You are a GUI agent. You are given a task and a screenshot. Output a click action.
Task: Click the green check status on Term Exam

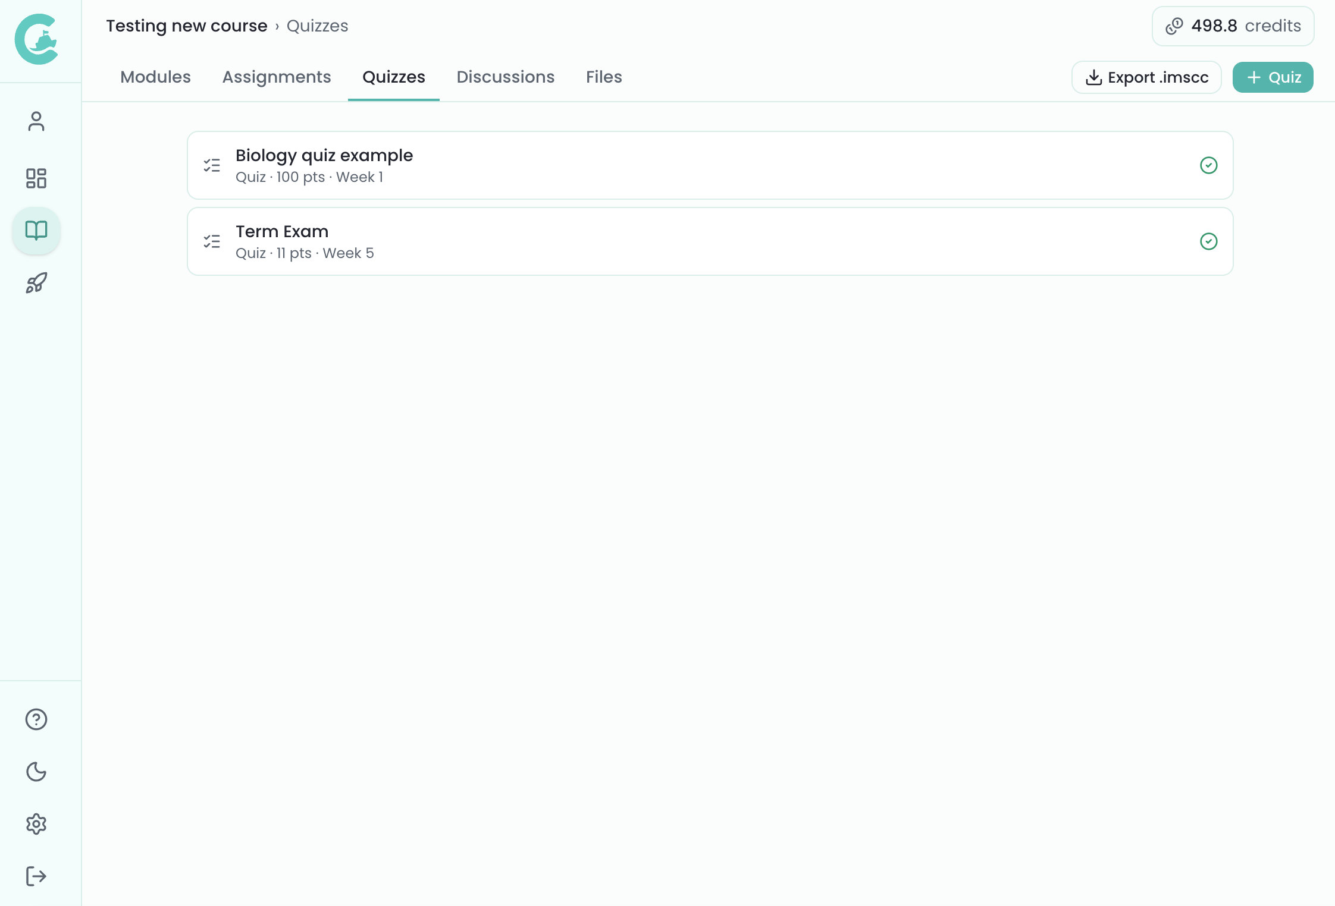click(1208, 241)
